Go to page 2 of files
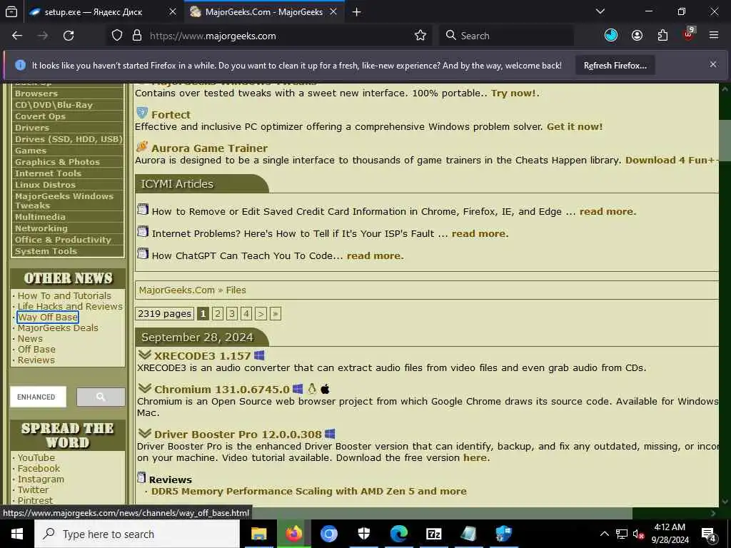The image size is (731, 548). point(217,314)
